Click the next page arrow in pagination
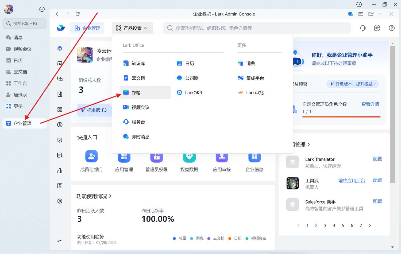Viewport: 401px width, 254px height. click(x=370, y=225)
